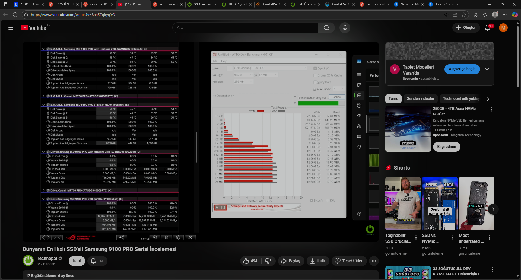Expand S.M.A.R.T. Corsair MP700 PRO section
This screenshot has height=280, width=521.
tap(43, 96)
